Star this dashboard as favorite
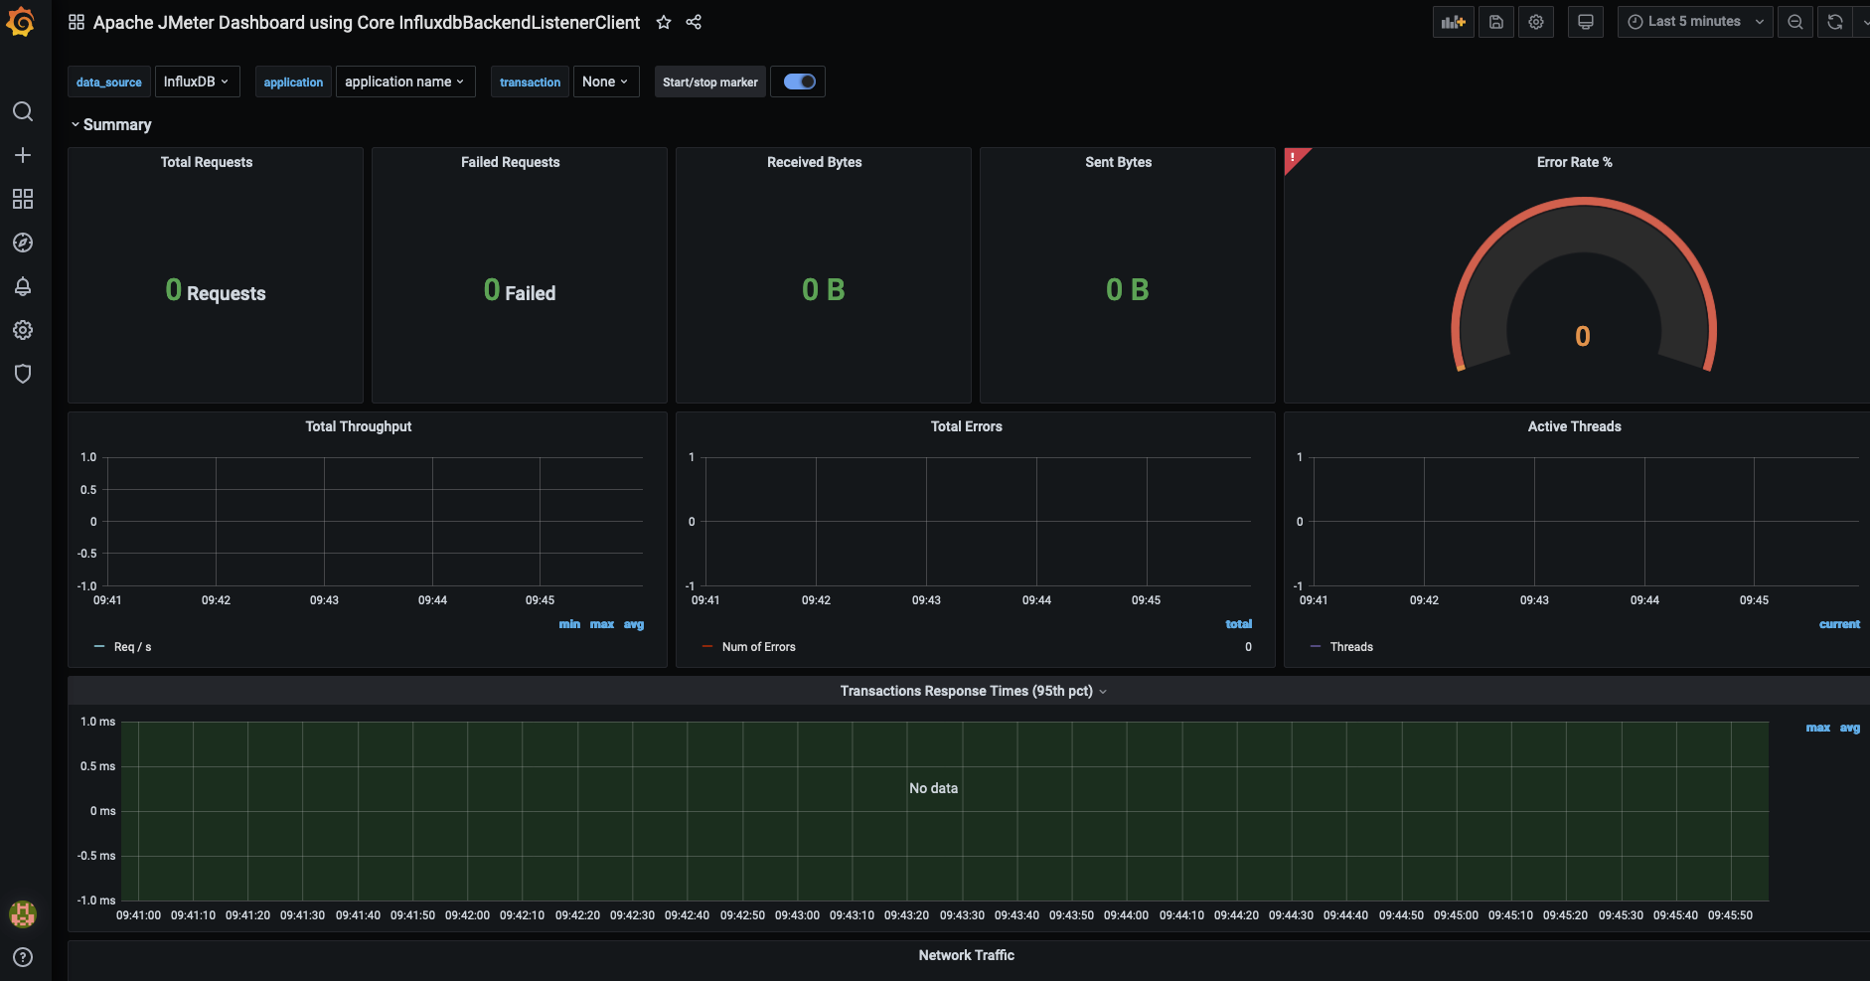 664,22
